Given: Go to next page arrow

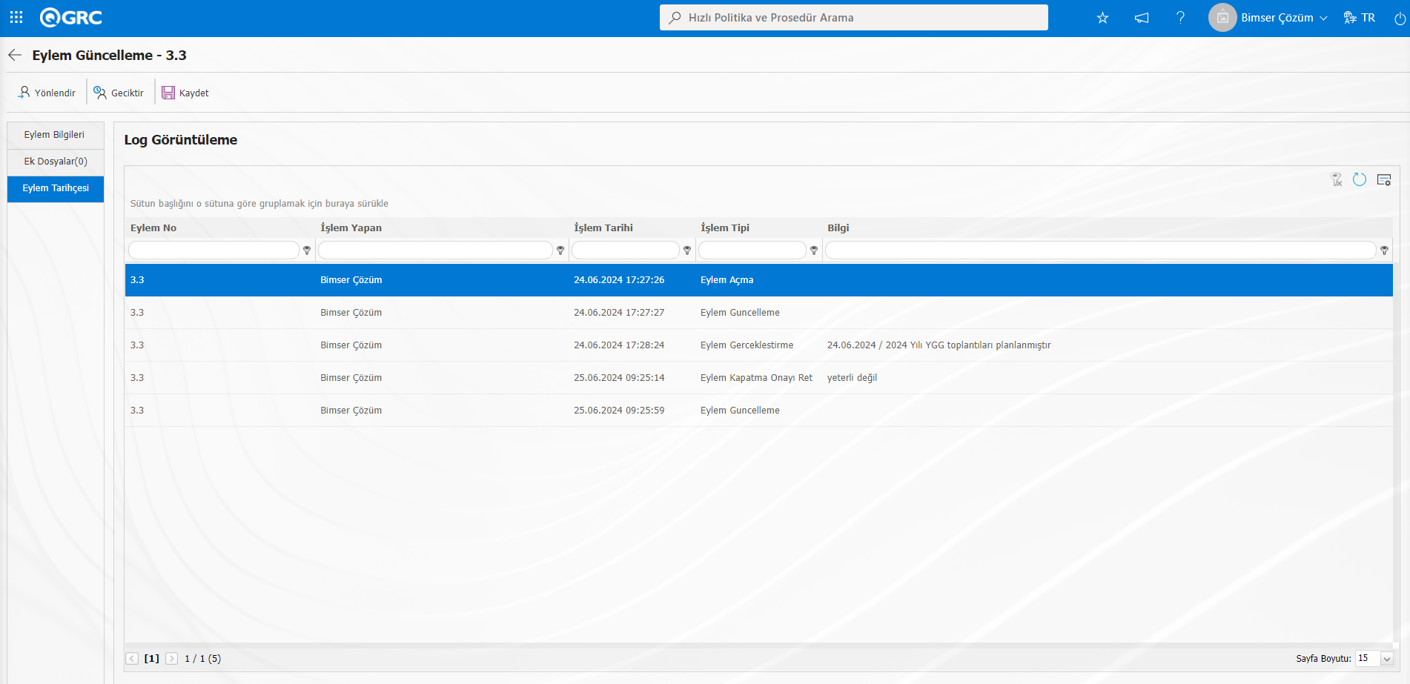Looking at the screenshot, I should pos(171,658).
